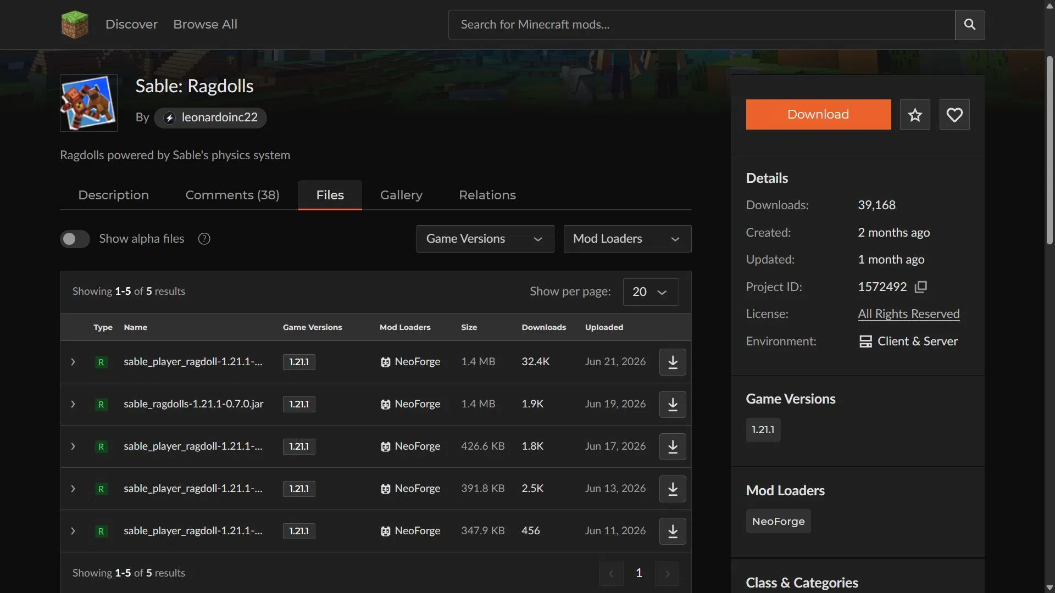Expand the file row uploaded Jun 17, 2026
1055x593 pixels.
[x=73, y=446]
